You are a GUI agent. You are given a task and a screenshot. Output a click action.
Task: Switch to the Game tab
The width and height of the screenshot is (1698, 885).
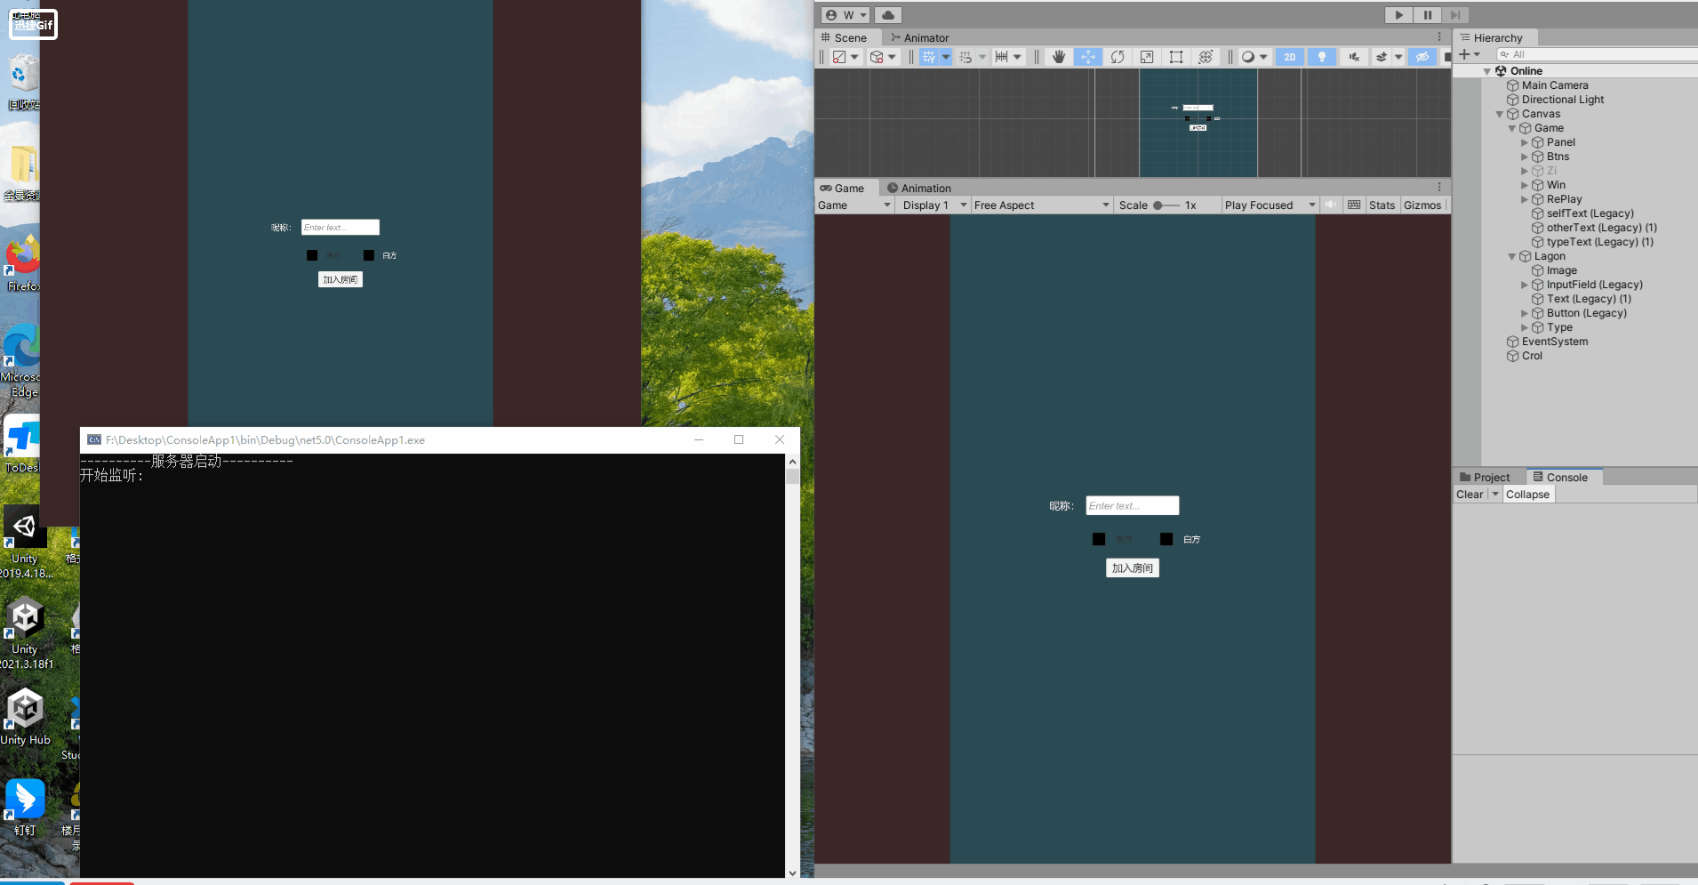pos(843,189)
